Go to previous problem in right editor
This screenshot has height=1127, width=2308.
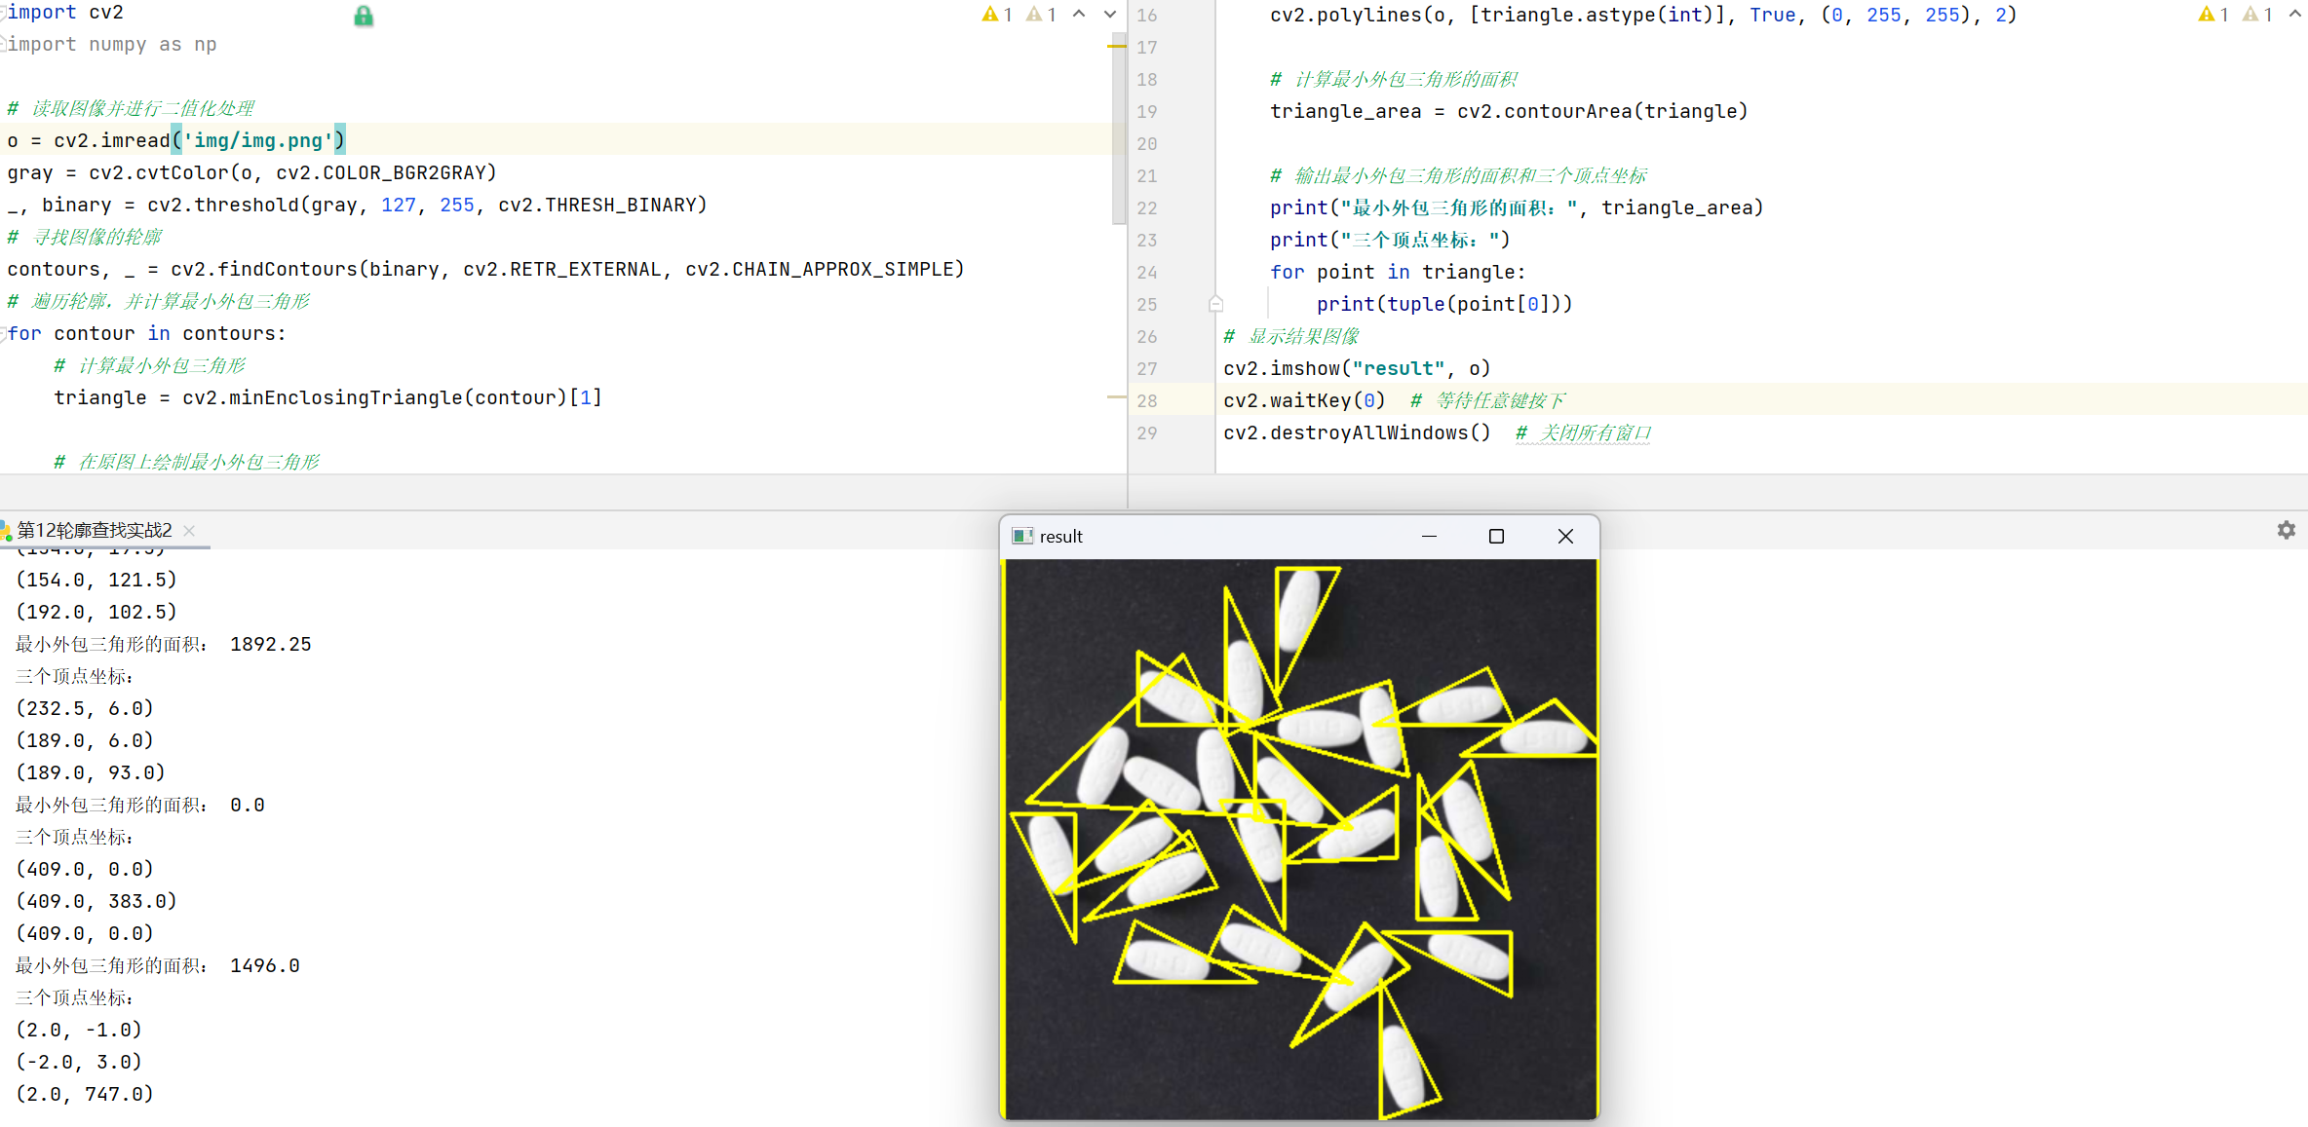[x=2295, y=15]
